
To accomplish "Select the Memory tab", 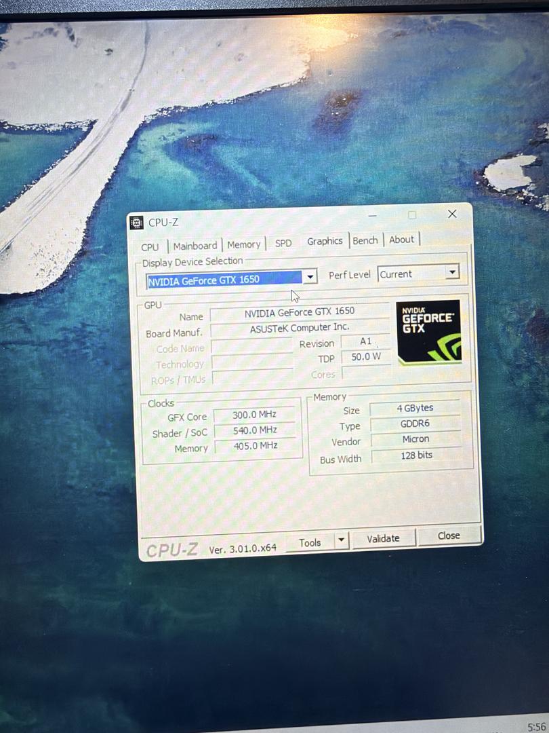I will point(244,244).
